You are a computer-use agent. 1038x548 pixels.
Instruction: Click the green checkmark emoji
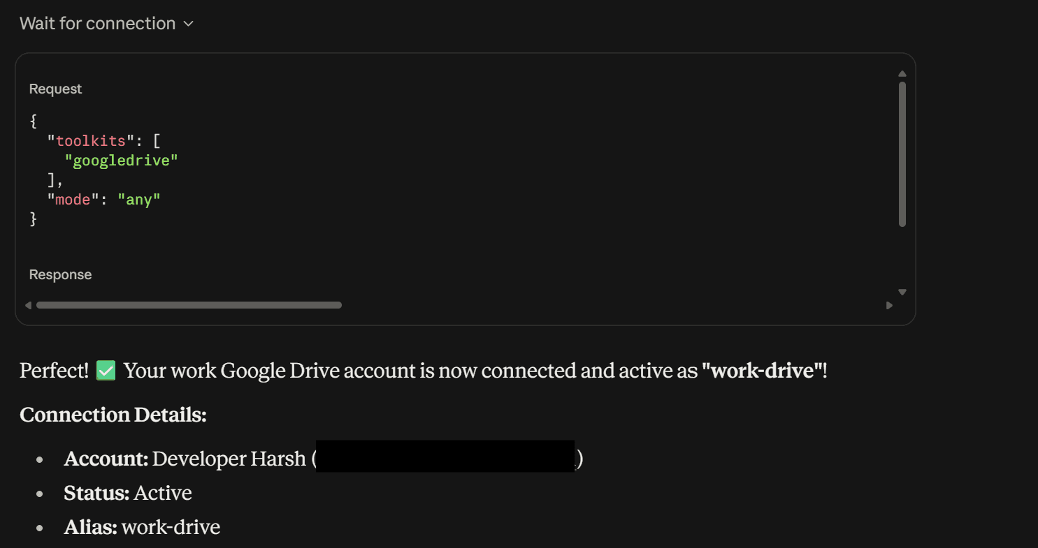106,371
